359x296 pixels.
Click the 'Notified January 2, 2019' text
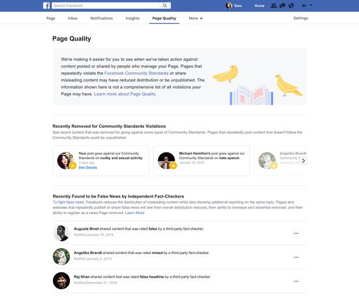(92, 259)
